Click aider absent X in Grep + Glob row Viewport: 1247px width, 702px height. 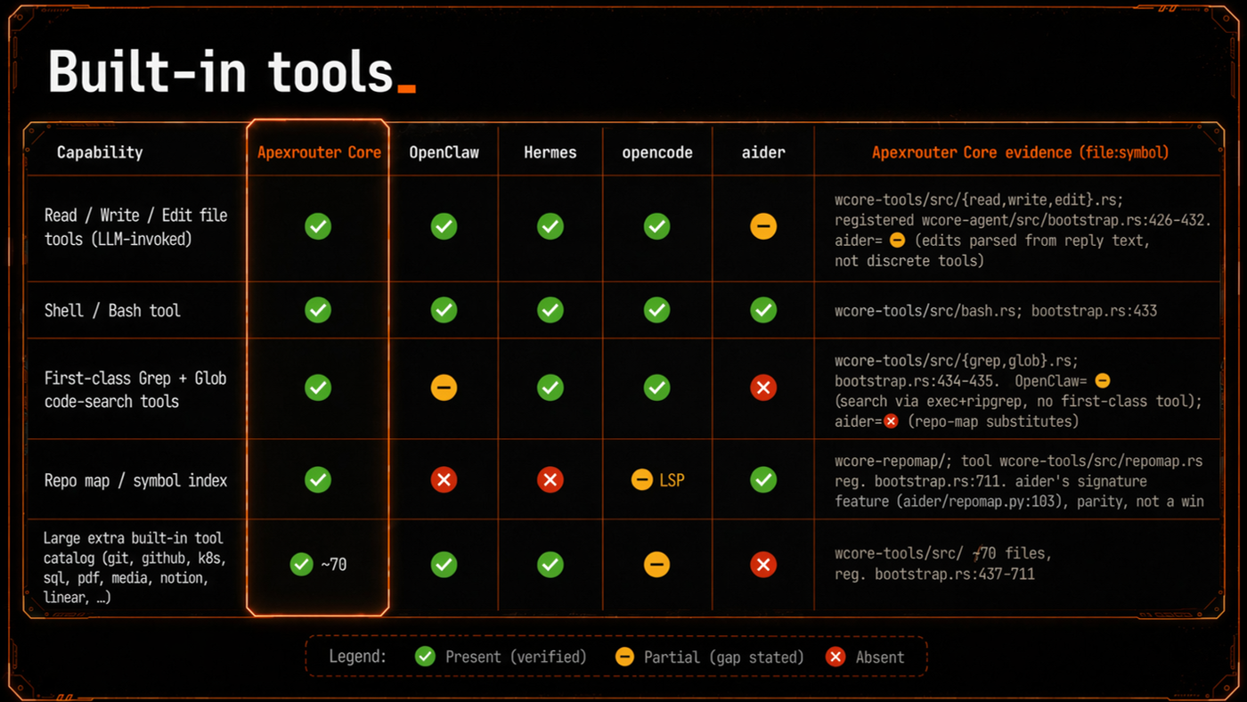763,388
